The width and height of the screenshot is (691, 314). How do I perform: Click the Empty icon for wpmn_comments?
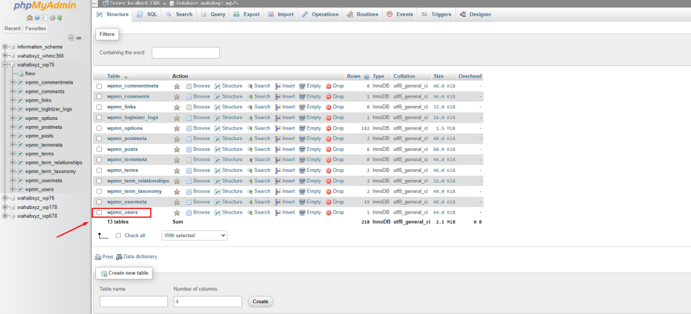click(x=302, y=96)
